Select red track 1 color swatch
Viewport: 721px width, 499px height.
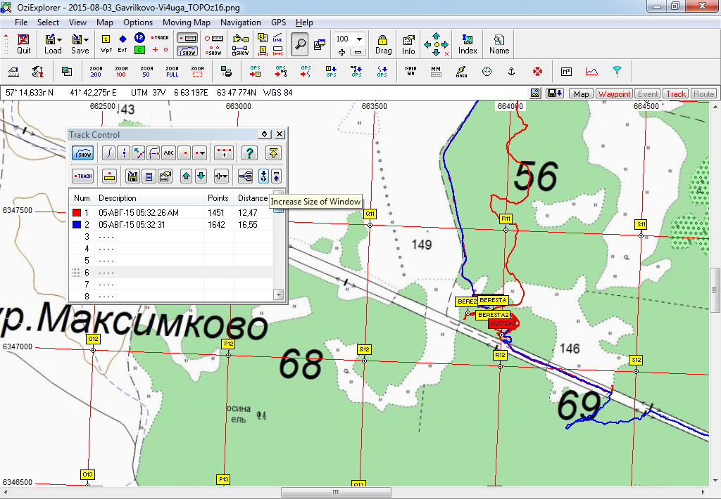click(x=77, y=213)
